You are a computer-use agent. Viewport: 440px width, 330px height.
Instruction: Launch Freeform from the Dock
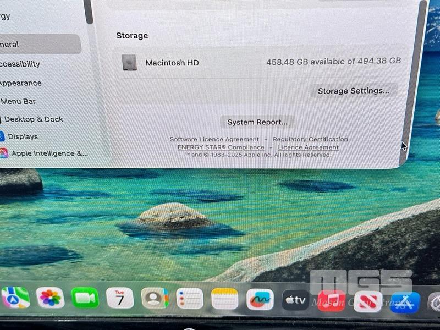tap(260, 299)
